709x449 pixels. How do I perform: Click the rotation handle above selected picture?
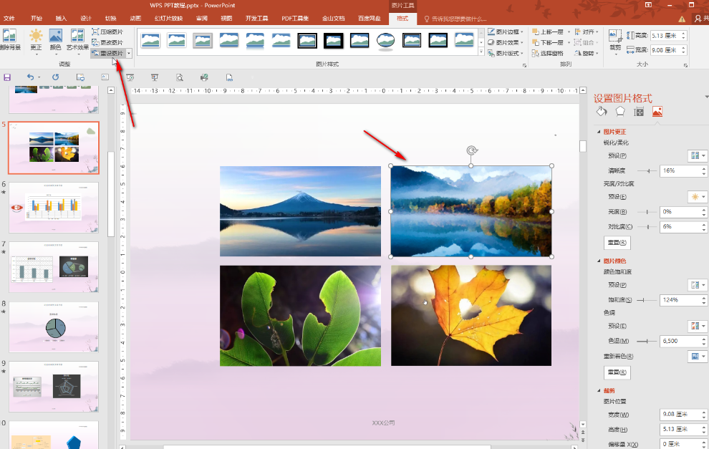472,150
